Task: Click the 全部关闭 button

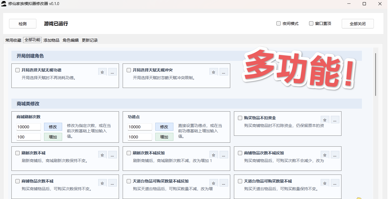Action: 358,24
